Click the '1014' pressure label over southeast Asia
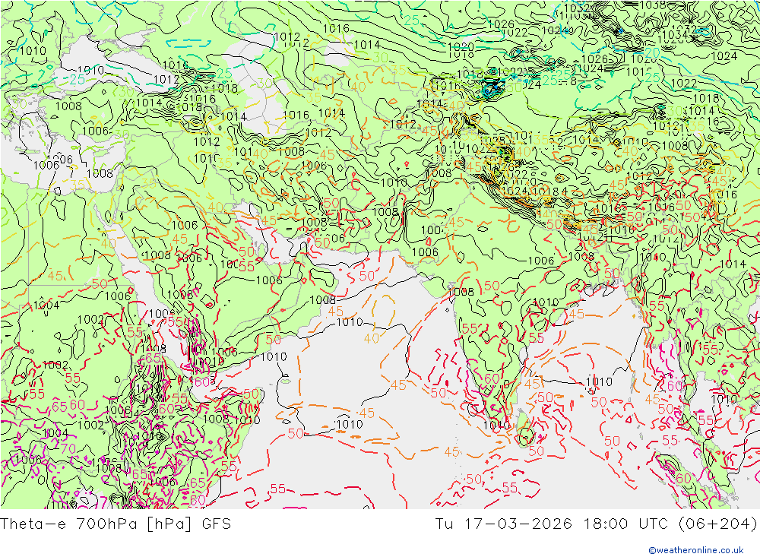 (x=733, y=264)
